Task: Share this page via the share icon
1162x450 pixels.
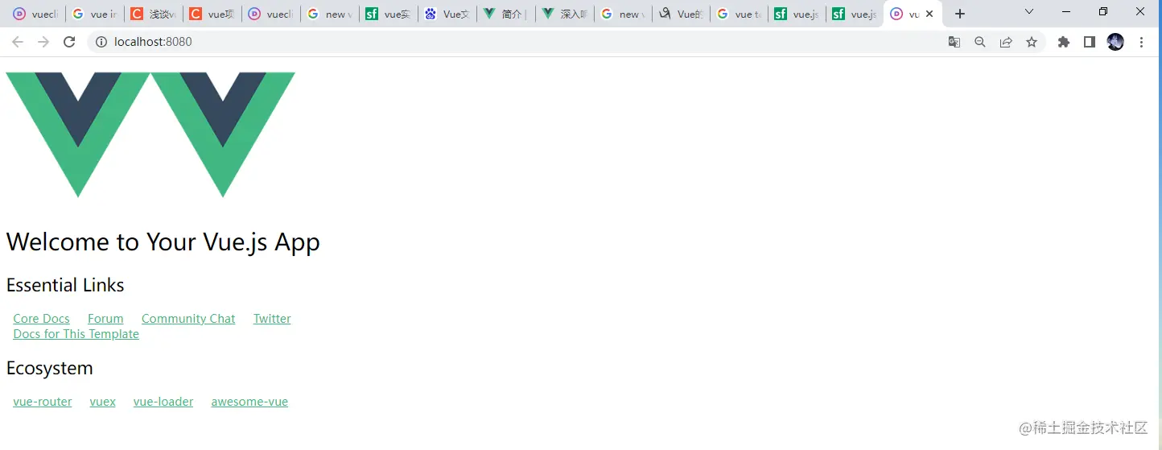Action: click(x=1006, y=42)
